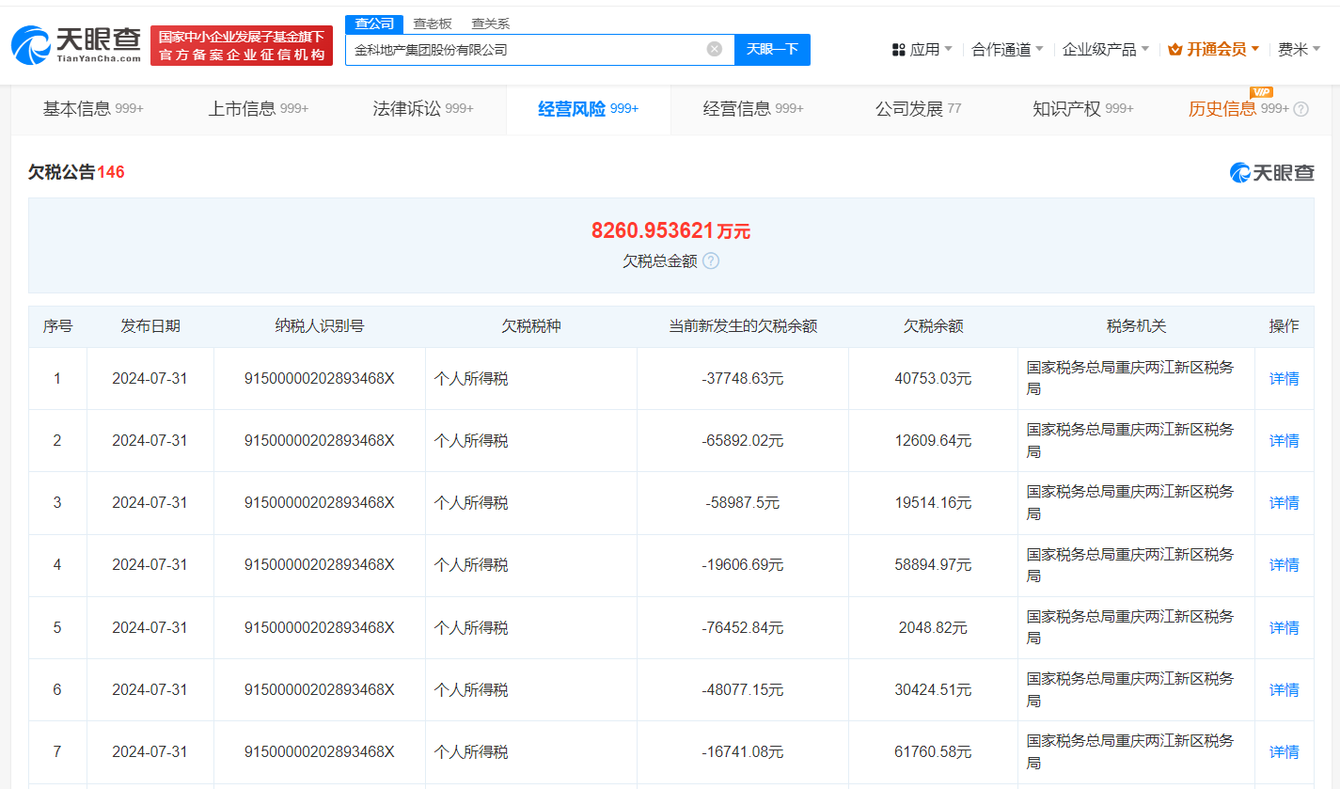Switch to the 查老板 search tab

[434, 24]
